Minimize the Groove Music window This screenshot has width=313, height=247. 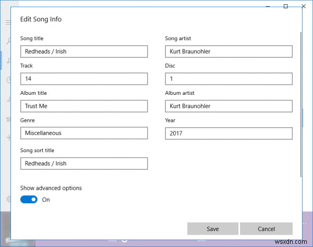pyautogui.click(x=268, y=6)
